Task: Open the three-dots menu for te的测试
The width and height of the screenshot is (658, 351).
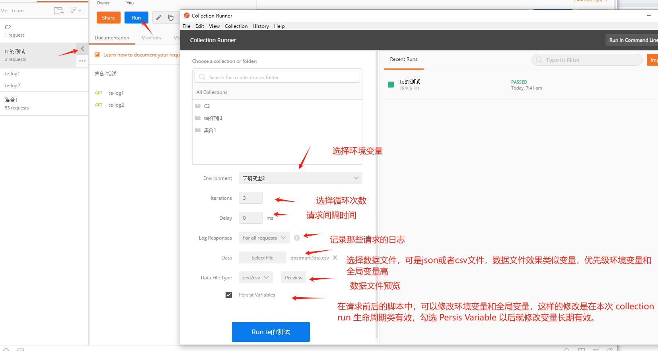Action: 82,61
